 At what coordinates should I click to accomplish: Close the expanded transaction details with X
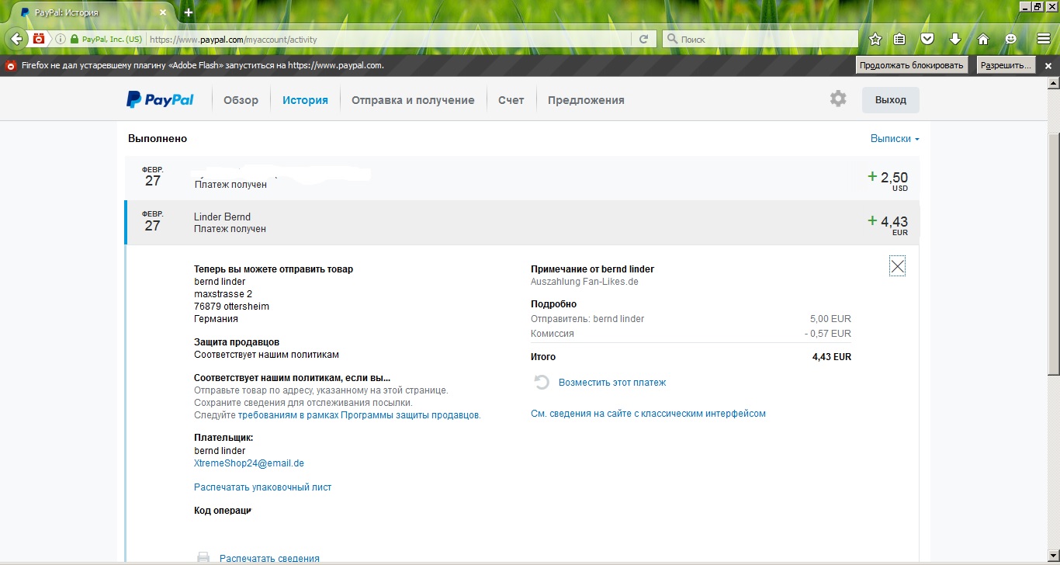(897, 267)
